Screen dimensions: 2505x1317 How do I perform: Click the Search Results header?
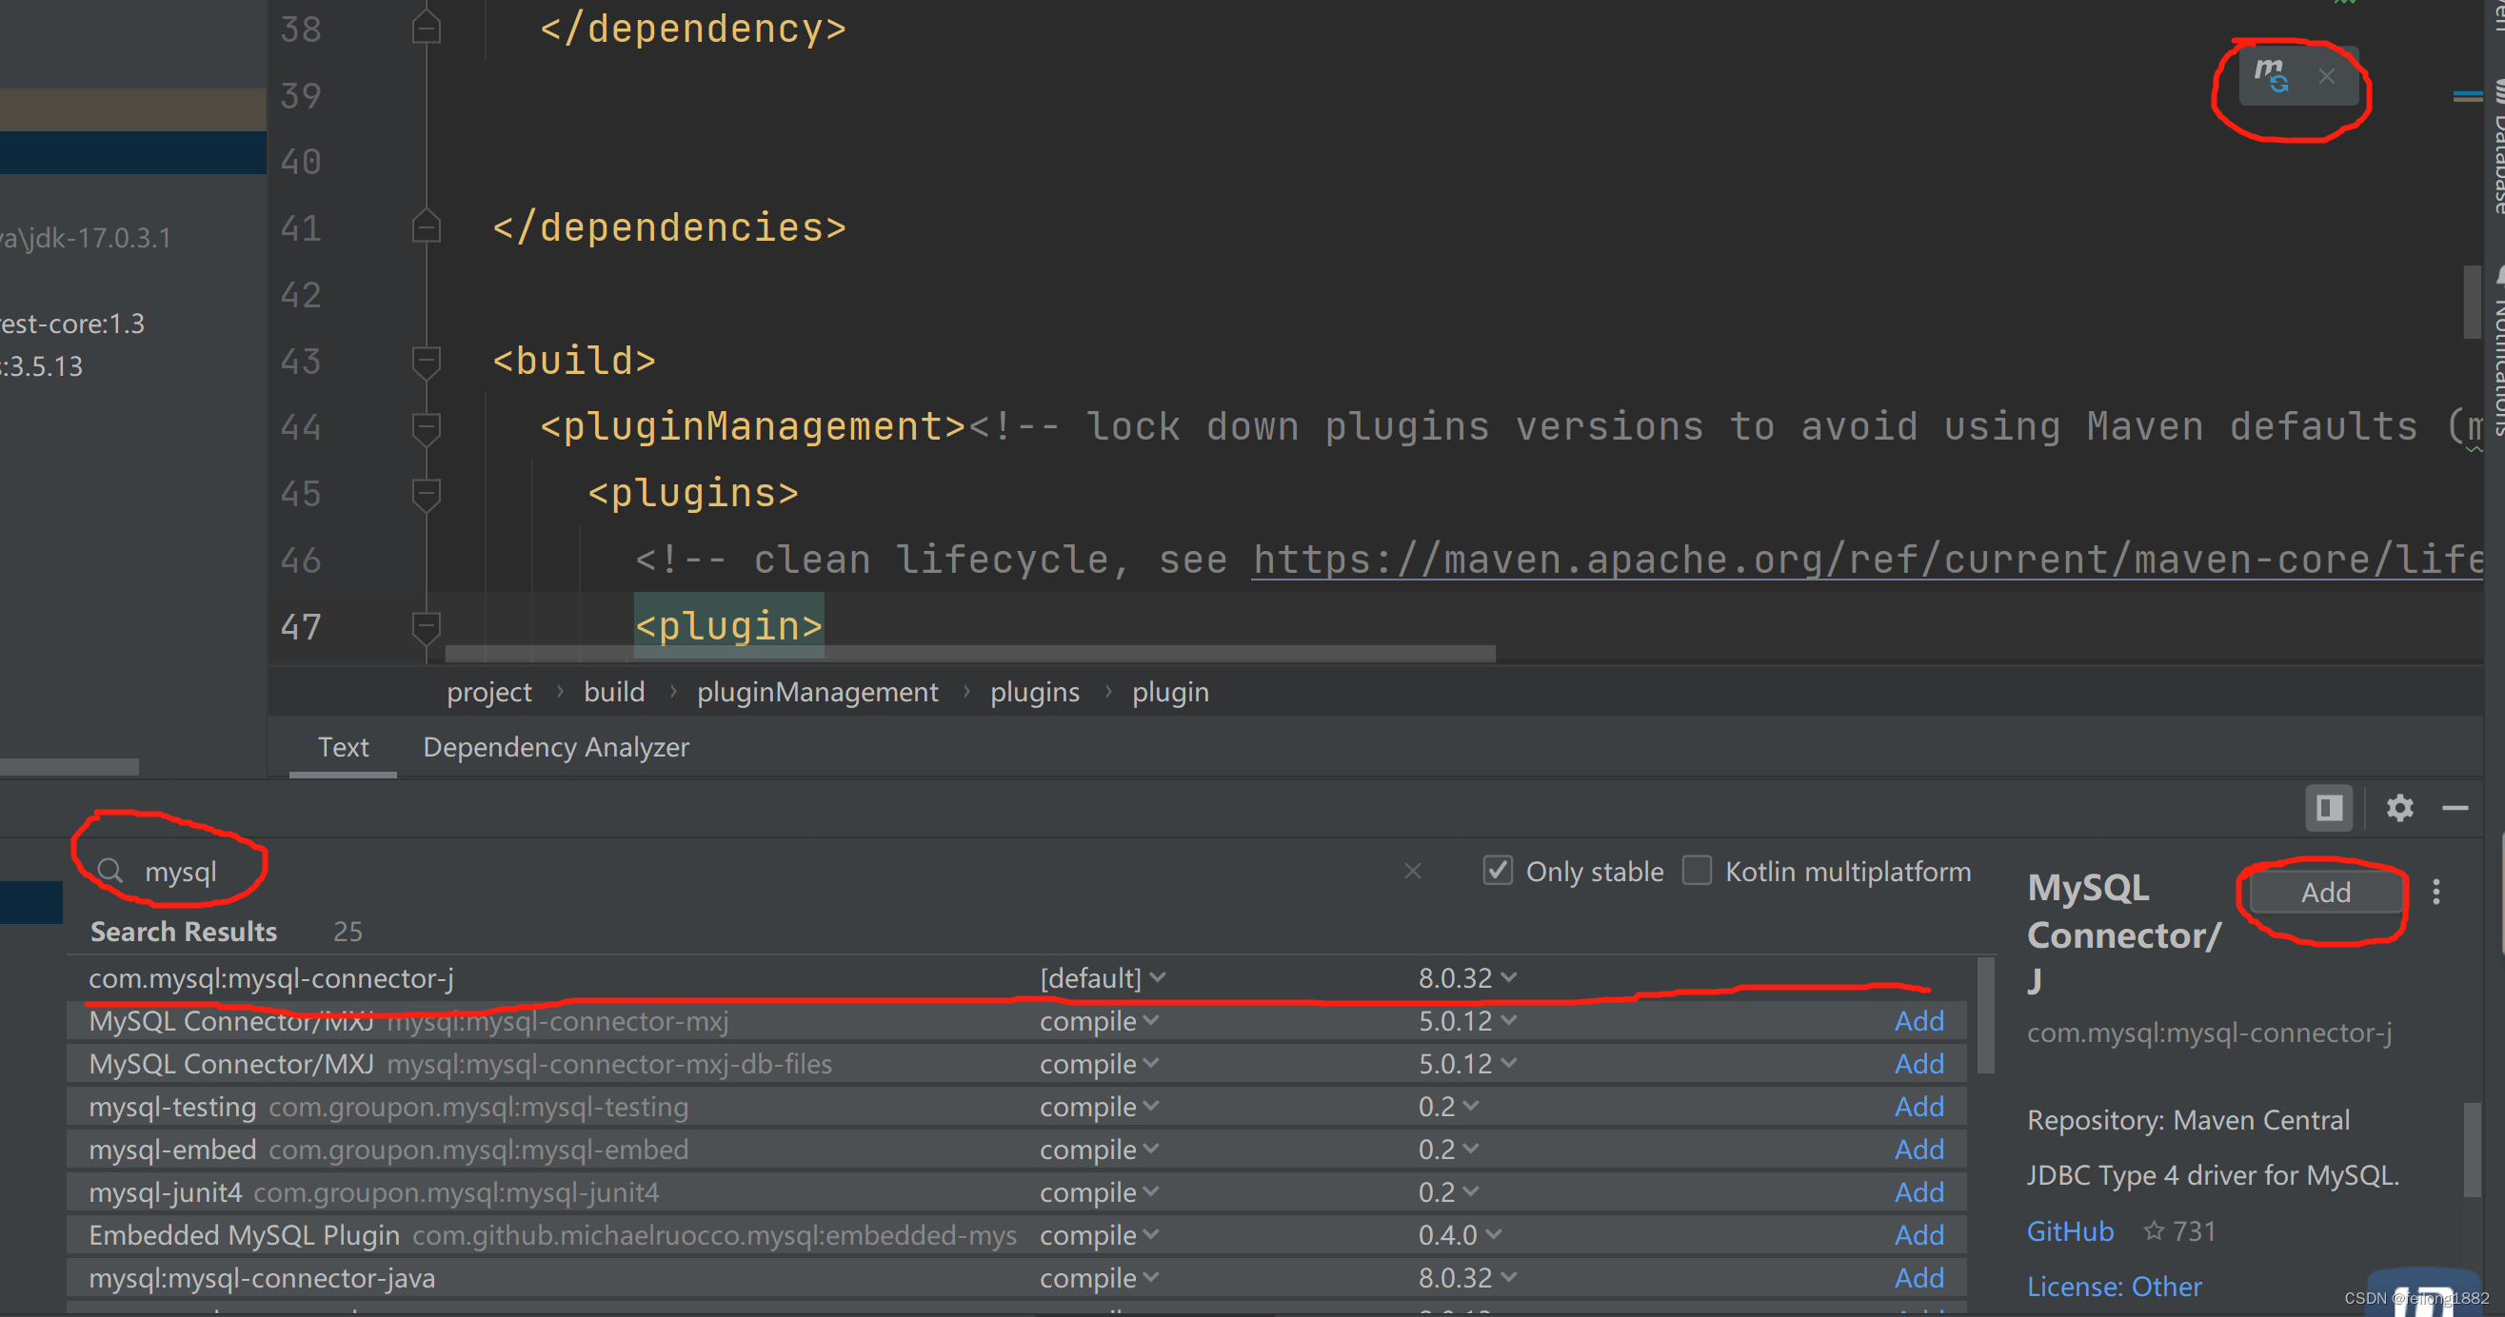pos(183,932)
